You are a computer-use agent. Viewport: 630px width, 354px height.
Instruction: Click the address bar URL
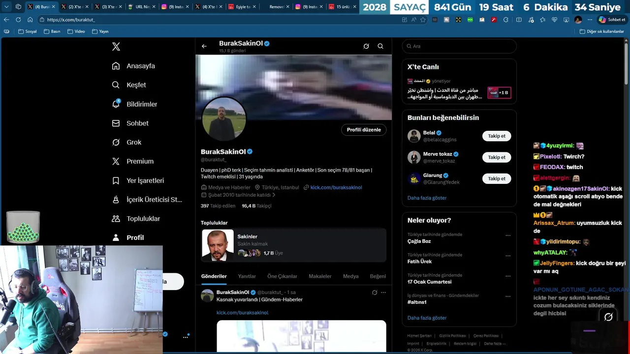(x=71, y=20)
